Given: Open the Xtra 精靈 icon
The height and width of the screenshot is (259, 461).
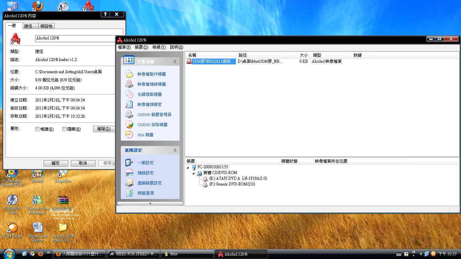Looking at the screenshot, I should coord(129,135).
